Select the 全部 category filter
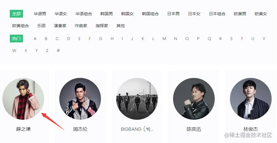 point(16,14)
